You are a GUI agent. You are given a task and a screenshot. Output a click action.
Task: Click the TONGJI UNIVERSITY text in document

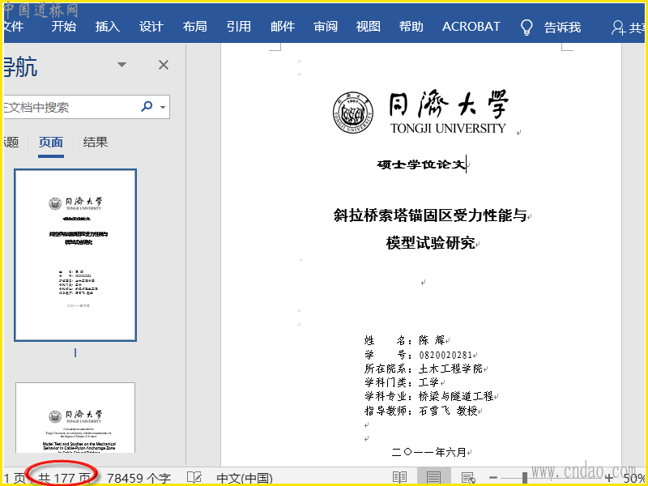448,128
